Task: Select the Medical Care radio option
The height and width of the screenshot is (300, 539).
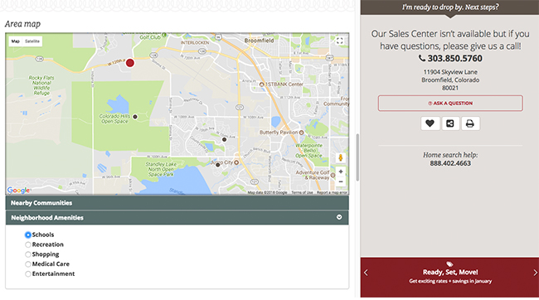Action: tap(28, 264)
